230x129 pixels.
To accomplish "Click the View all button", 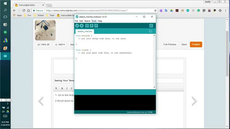I will [43, 44].
